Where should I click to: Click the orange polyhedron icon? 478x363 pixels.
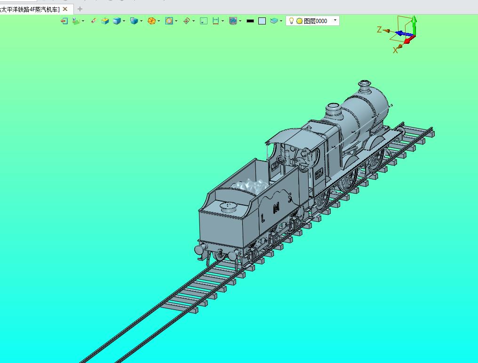151,21
